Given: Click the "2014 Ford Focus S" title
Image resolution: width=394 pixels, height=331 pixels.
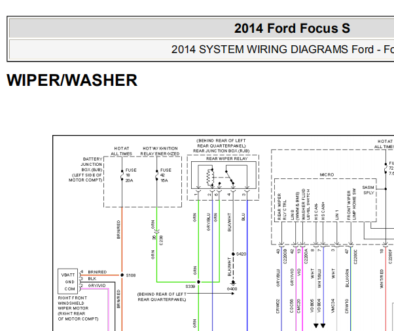Looking at the screenshot, I should pos(292,28).
